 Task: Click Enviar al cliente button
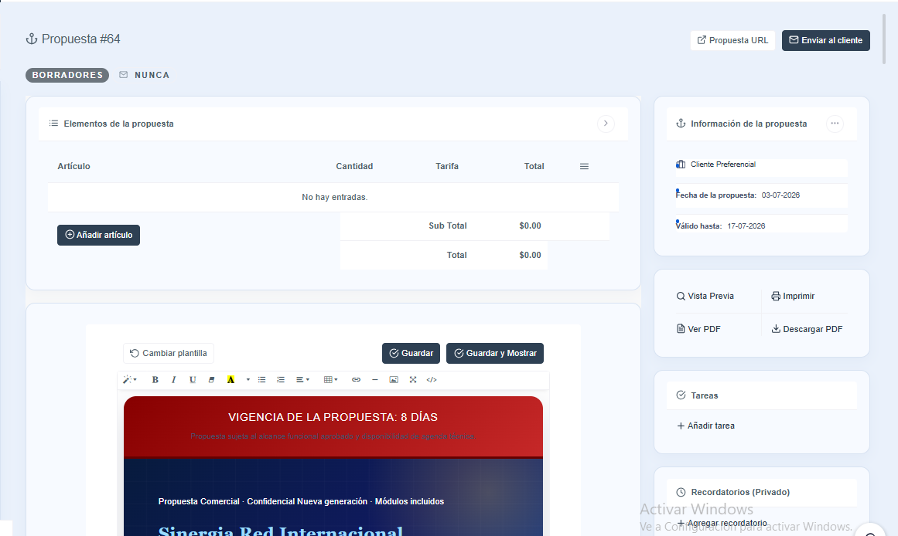click(x=826, y=41)
